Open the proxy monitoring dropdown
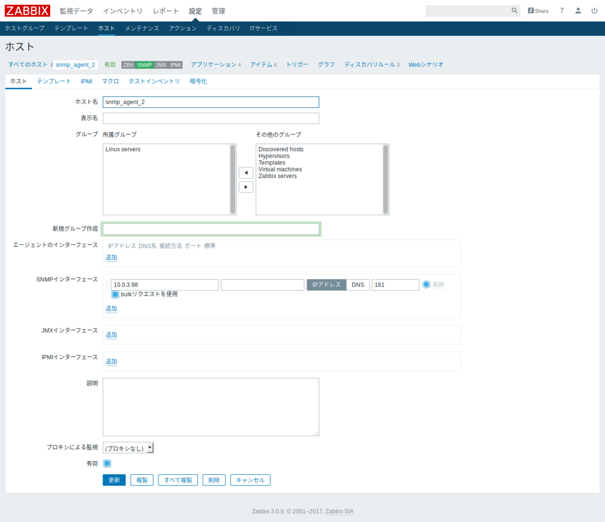The width and height of the screenshot is (605, 522). (x=128, y=448)
